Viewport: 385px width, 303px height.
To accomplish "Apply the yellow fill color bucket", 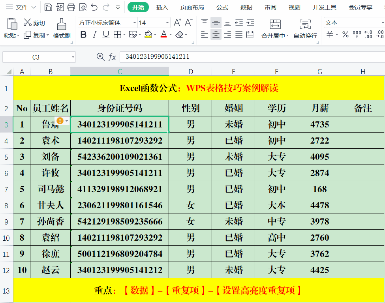I will point(148,35).
